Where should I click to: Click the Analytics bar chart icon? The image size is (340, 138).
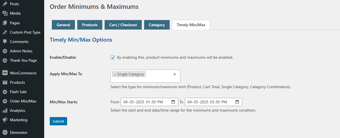[x=5, y=110]
